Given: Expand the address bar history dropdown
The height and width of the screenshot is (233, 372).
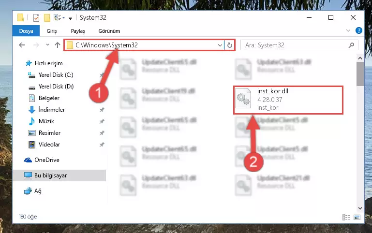Looking at the screenshot, I should (220, 45).
